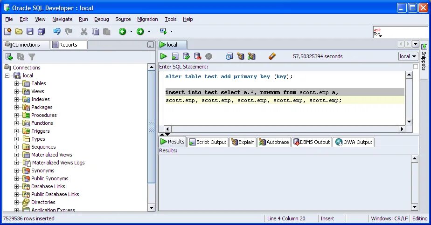The height and width of the screenshot is (225, 431).
Task: Expand the Packages node
Action: [16, 107]
